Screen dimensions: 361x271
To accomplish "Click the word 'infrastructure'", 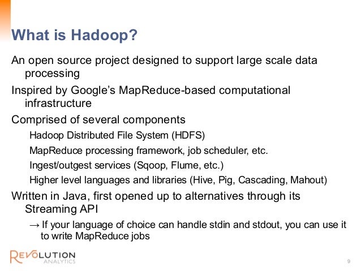I will (58, 103).
